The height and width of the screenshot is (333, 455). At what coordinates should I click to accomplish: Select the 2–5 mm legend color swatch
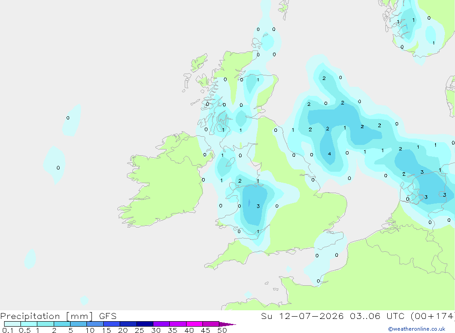(62, 324)
